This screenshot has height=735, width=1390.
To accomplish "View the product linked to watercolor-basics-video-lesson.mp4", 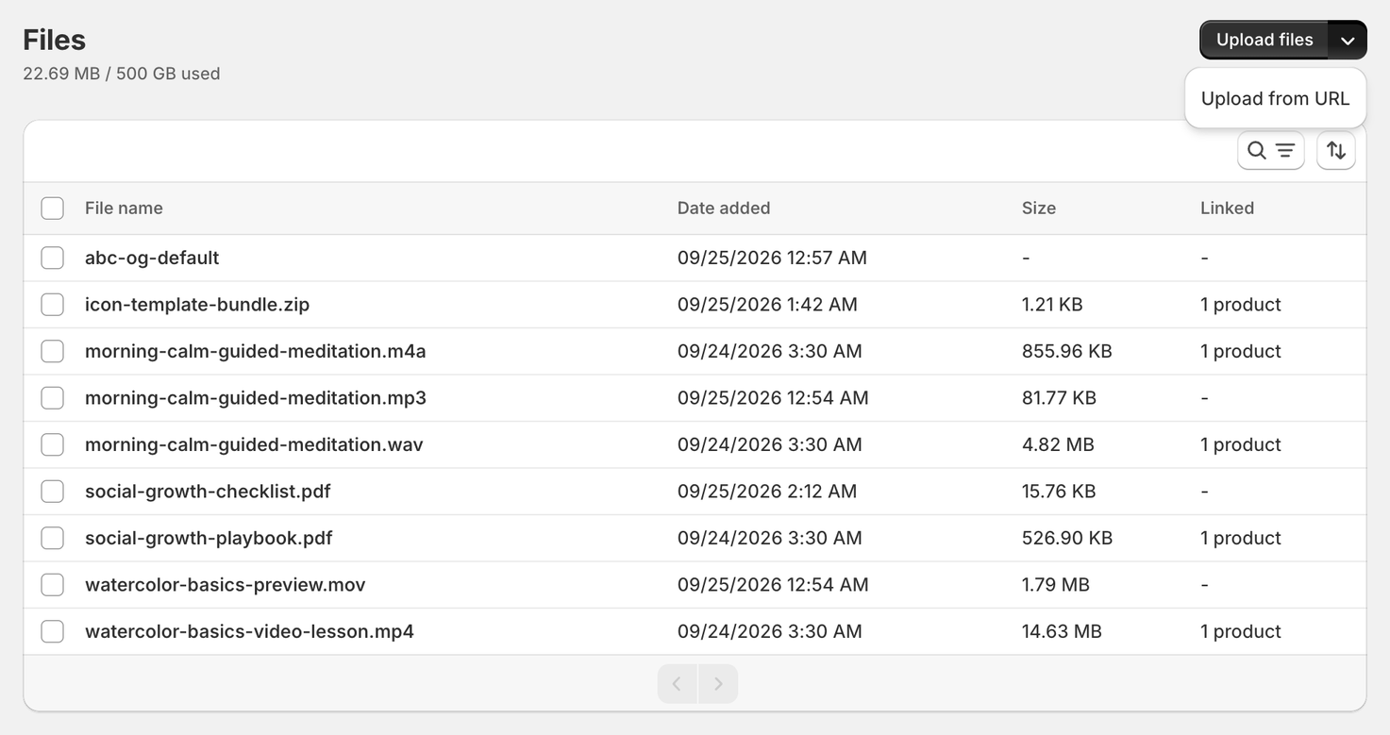I will (1241, 631).
